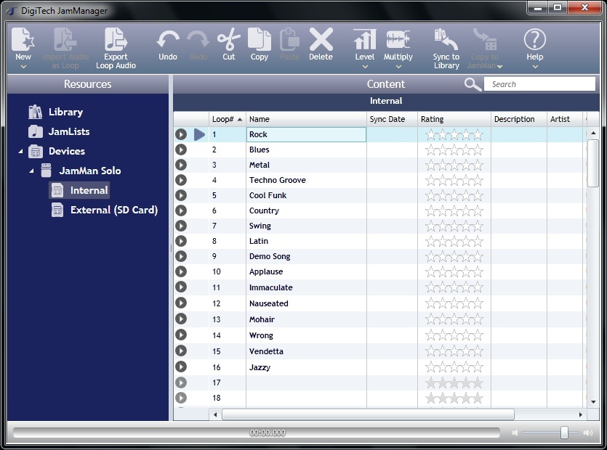Play the Demo Song loop
The height and width of the screenshot is (450, 607).
[181, 256]
